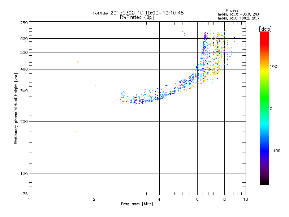Click the 'Stationary phase Virtual Height [km]' axis title
The width and height of the screenshot is (289, 217).
16,109
